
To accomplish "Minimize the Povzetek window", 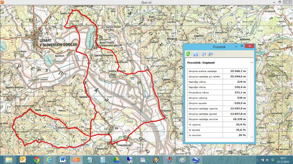I will coord(236,46).
